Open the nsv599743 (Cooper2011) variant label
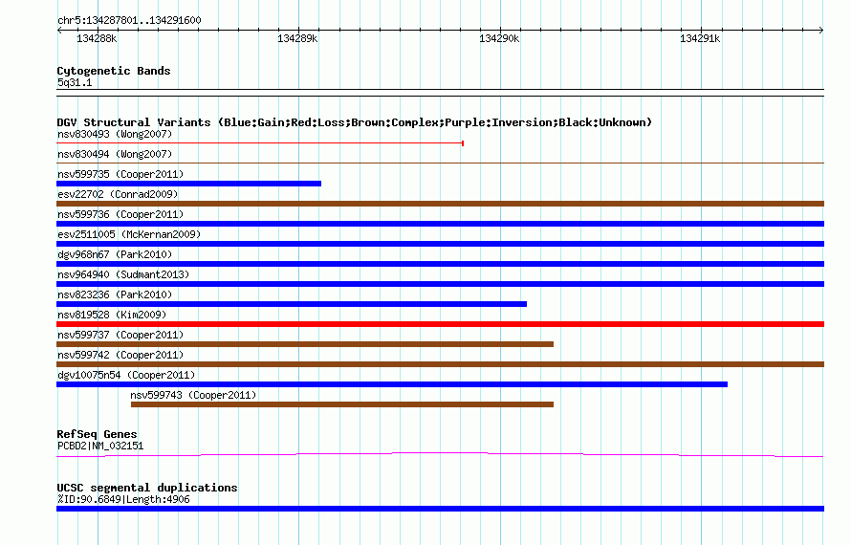The height and width of the screenshot is (545, 851). 193,395
